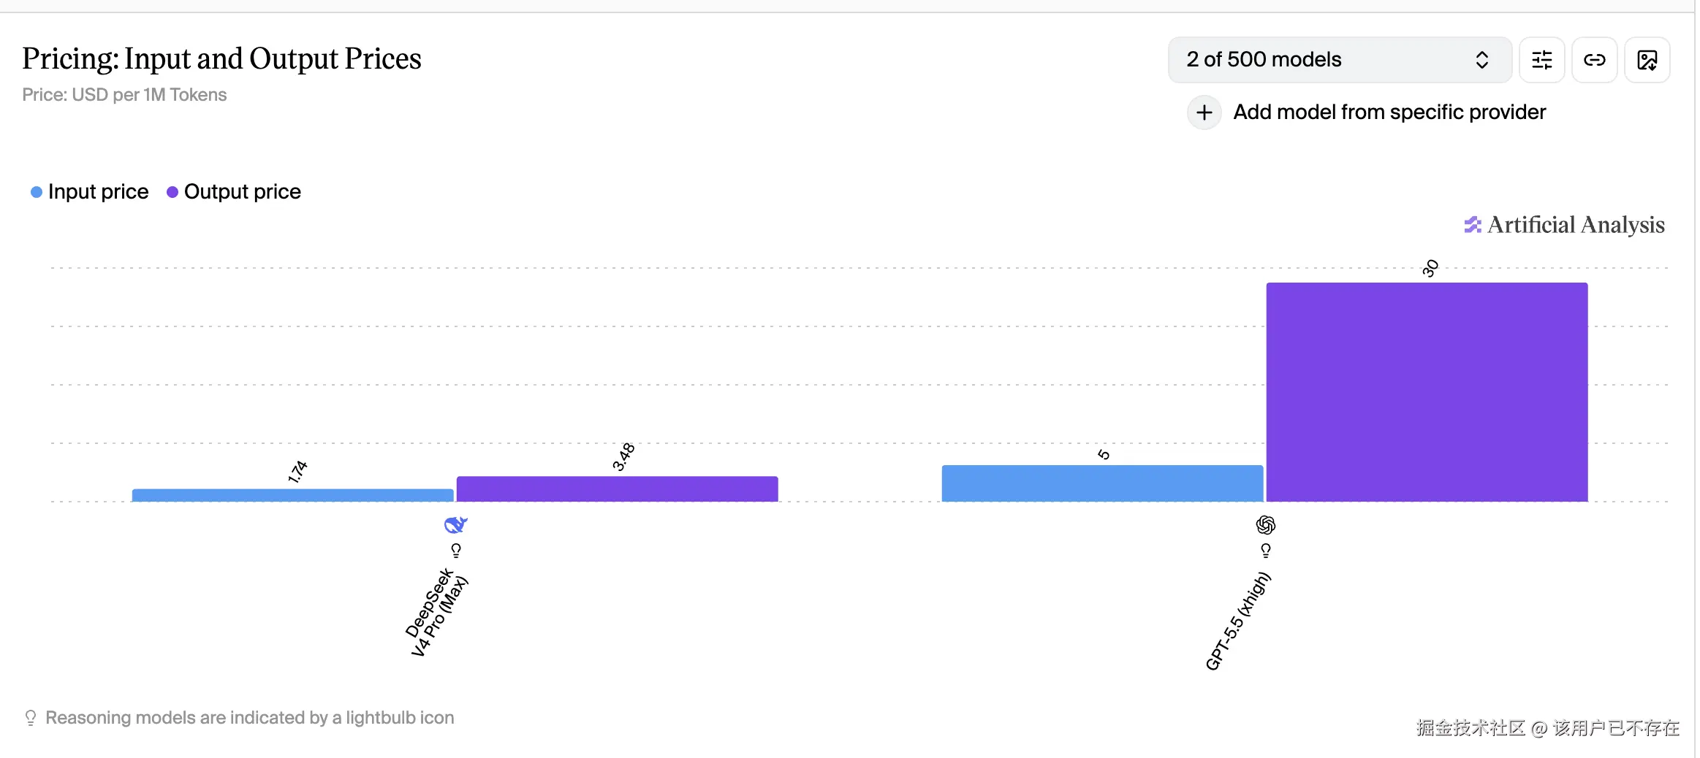The height and width of the screenshot is (758, 1700).
Task: Open the chart settings sliders icon
Action: click(x=1541, y=60)
